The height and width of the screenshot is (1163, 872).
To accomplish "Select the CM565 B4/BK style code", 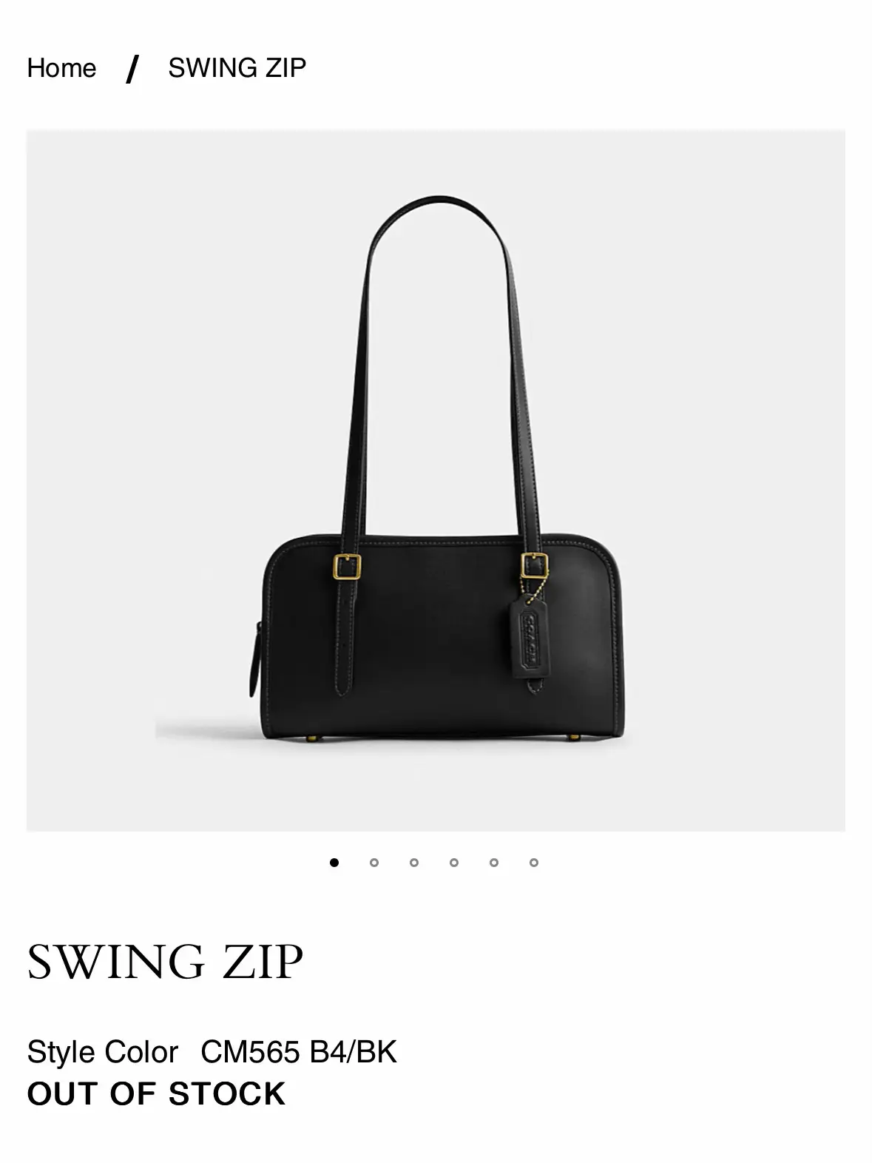I will 299,1052.
